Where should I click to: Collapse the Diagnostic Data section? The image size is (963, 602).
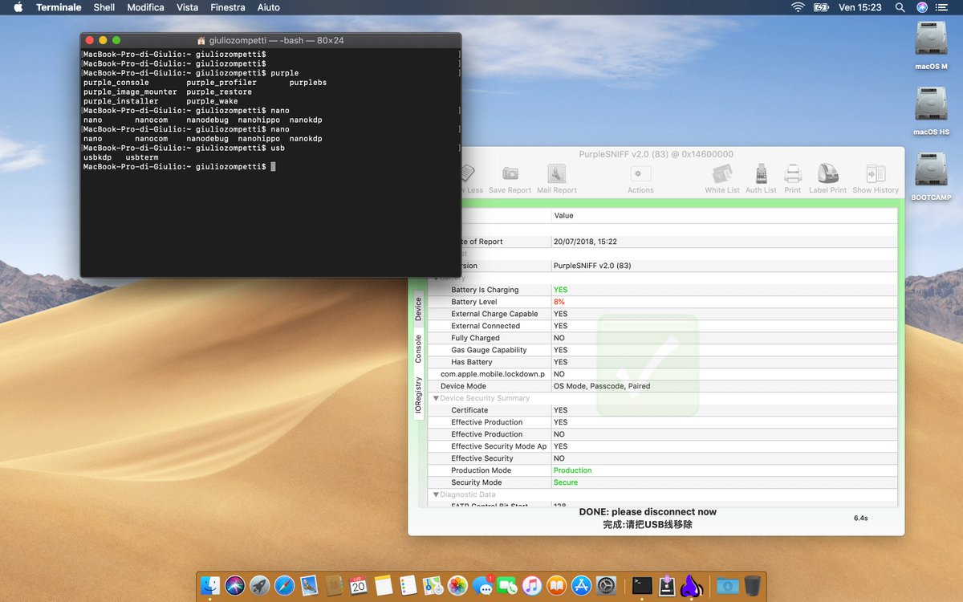click(x=437, y=494)
